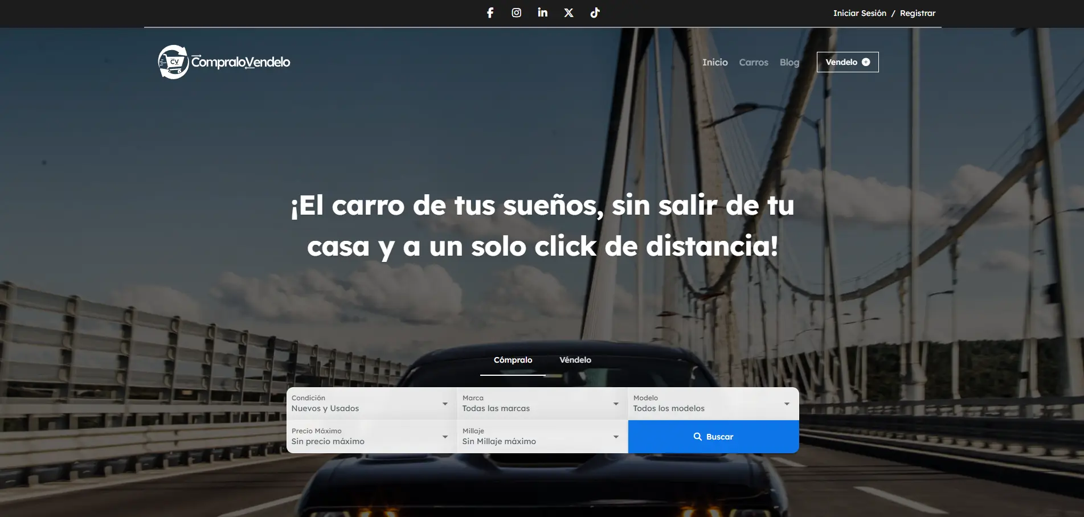Switch to the Véndelo tab
Viewport: 1084px width, 517px height.
coord(575,360)
